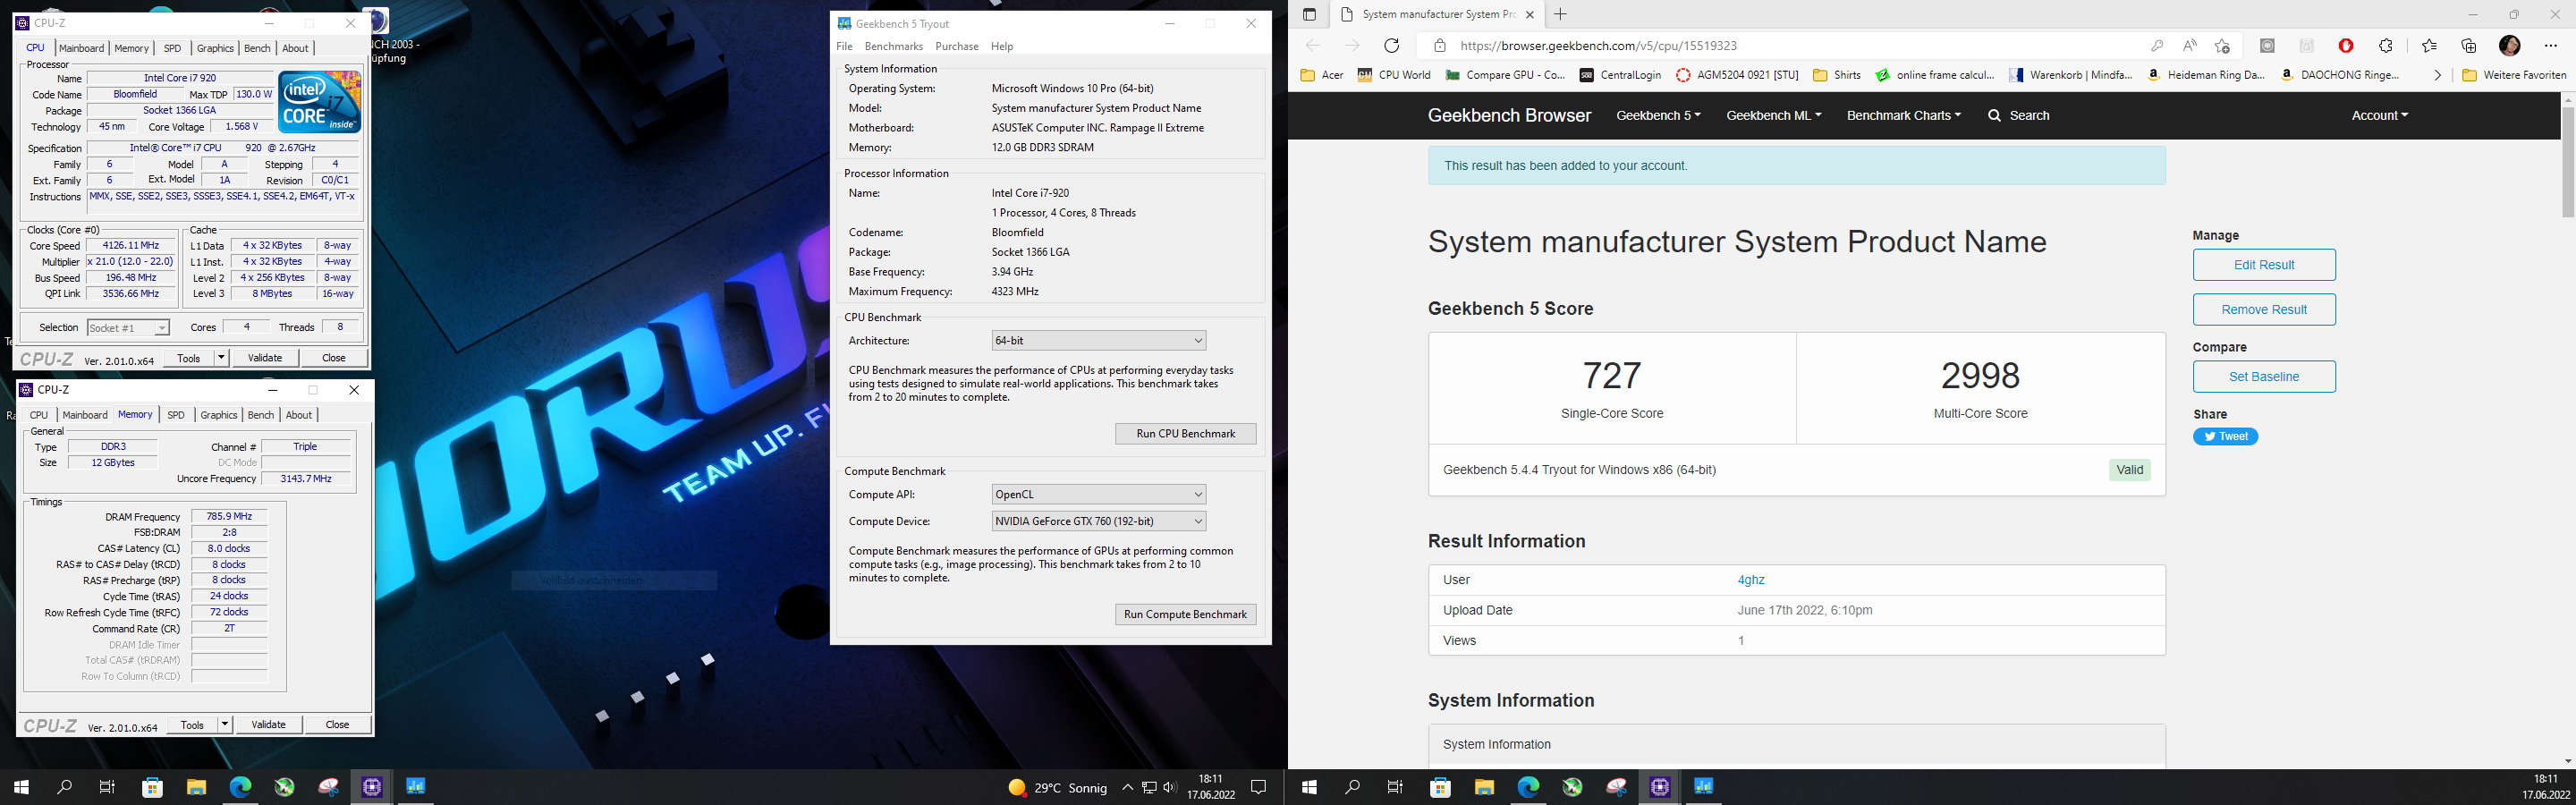Click Run CPU Benchmark button

coord(1185,434)
